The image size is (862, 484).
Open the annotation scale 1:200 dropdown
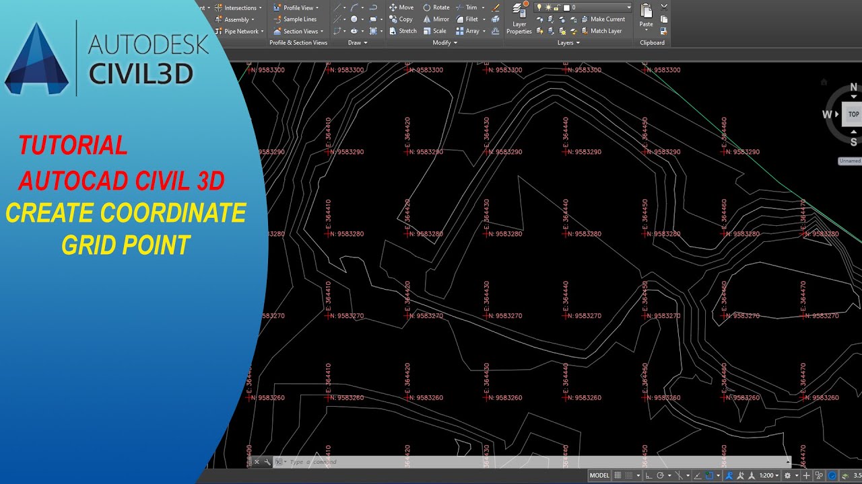click(x=769, y=475)
